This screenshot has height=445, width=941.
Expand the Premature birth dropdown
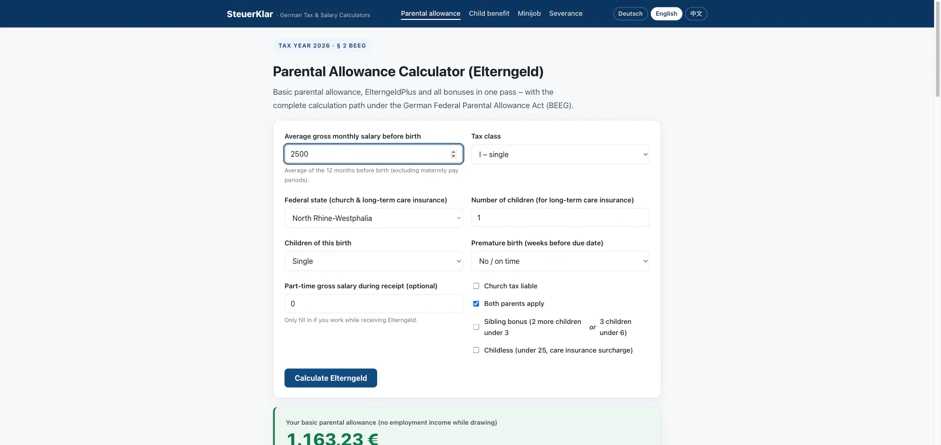[x=560, y=261]
